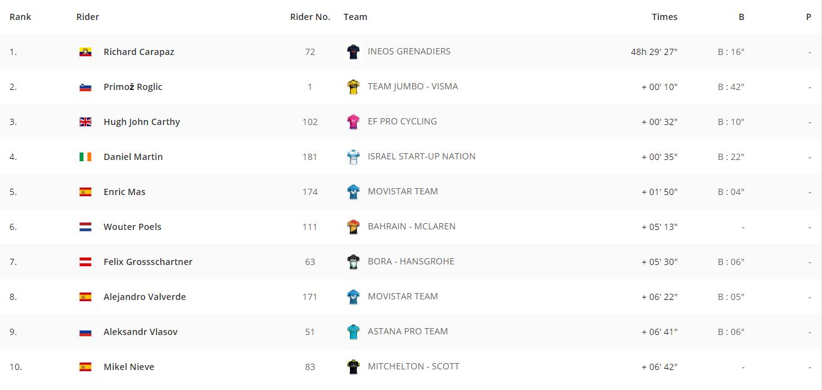Click the Irish flag beside Daniel Martin
This screenshot has height=390, width=822.
click(85, 157)
